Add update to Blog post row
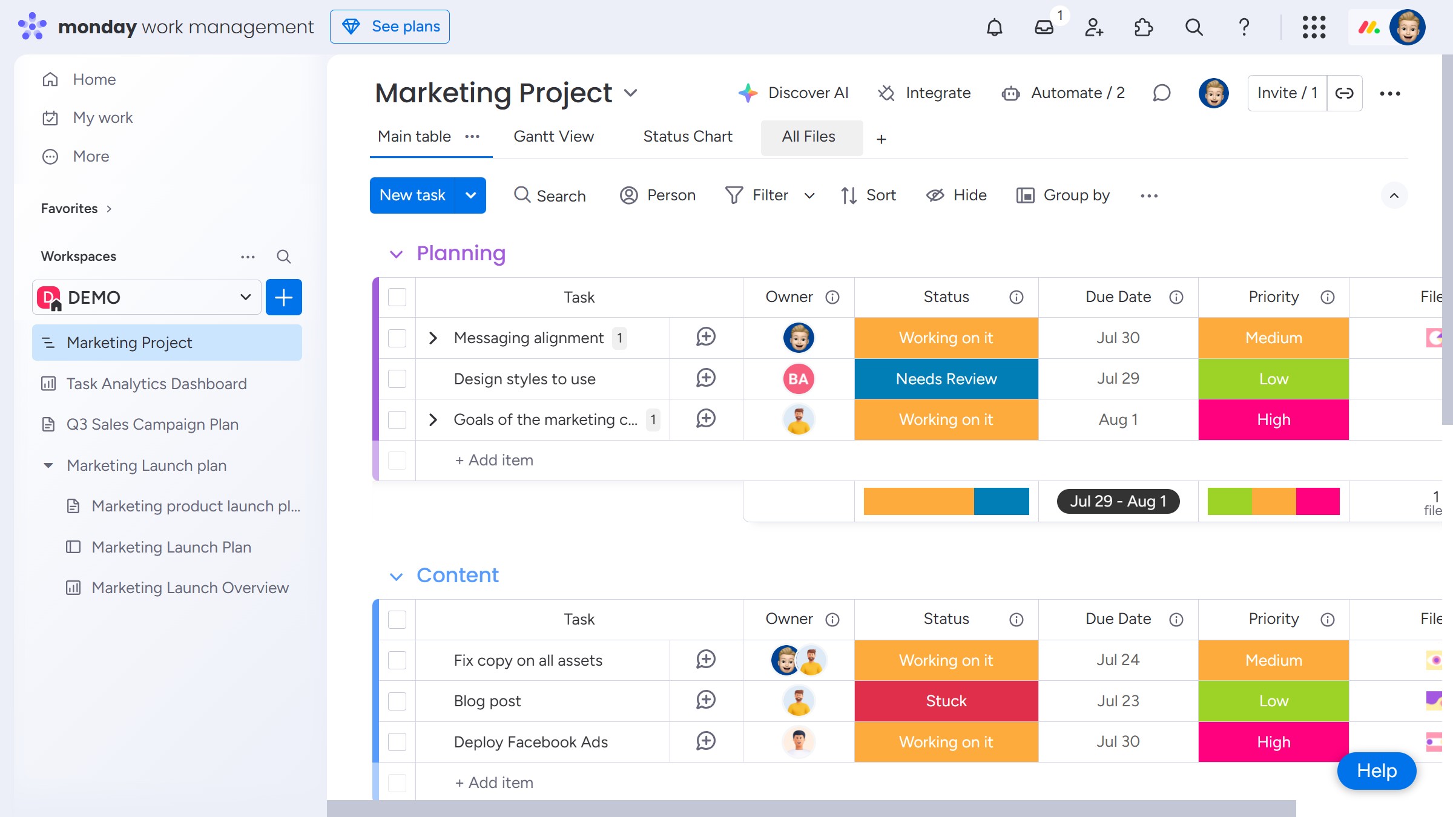Viewport: 1453px width, 817px height. 706,700
